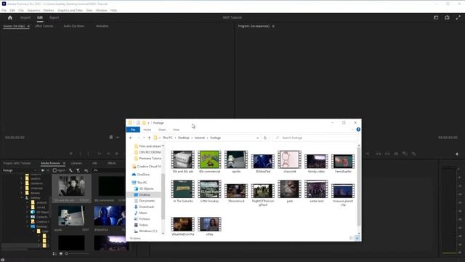Select Music in Explorer navigation pane
465x262 pixels.
tap(140, 213)
